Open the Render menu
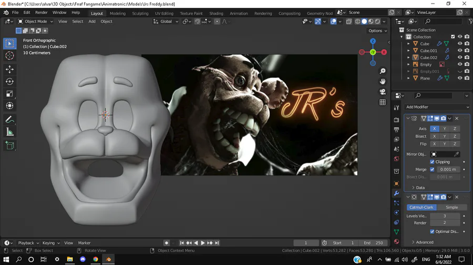 pyautogui.click(x=42, y=13)
